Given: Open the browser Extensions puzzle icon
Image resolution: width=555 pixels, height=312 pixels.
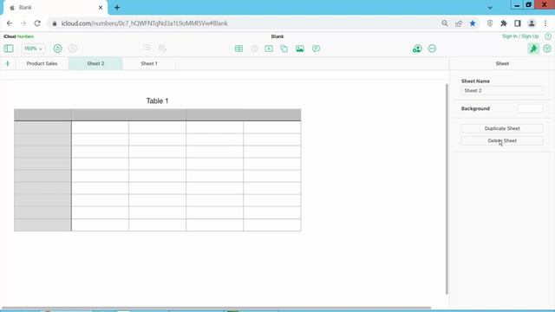Looking at the screenshot, I should tap(504, 23).
